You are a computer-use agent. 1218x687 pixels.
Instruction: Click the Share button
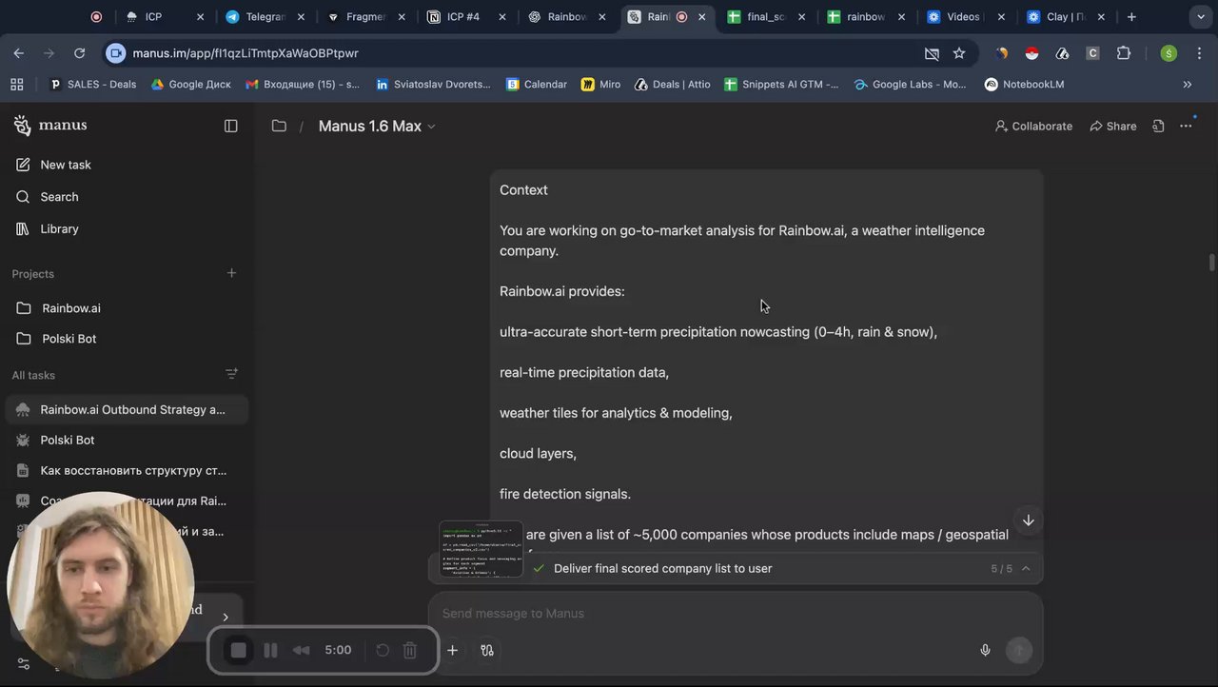1113,126
